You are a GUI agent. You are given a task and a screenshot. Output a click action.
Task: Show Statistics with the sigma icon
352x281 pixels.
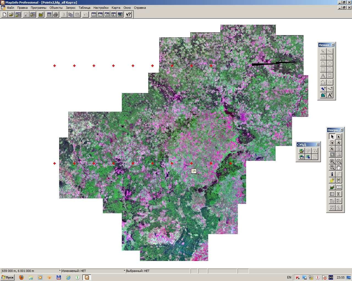point(339,194)
